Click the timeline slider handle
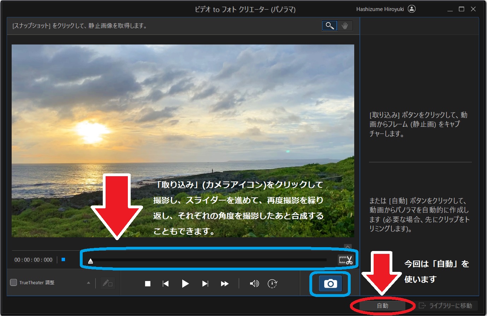This screenshot has width=487, height=316. click(x=90, y=261)
